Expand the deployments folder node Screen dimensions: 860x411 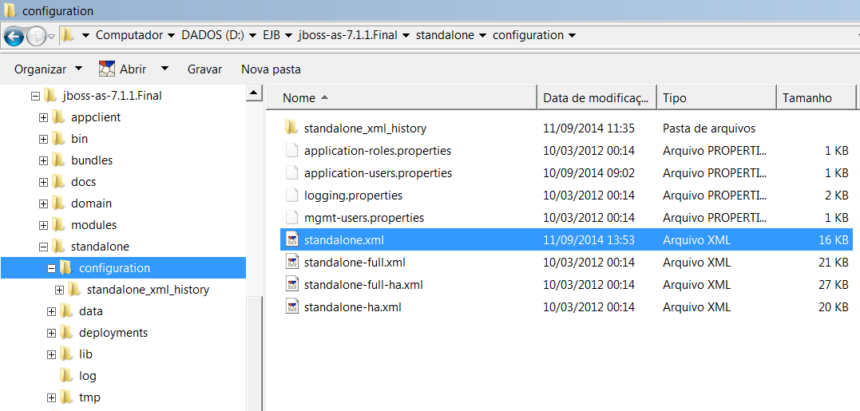[x=52, y=333]
